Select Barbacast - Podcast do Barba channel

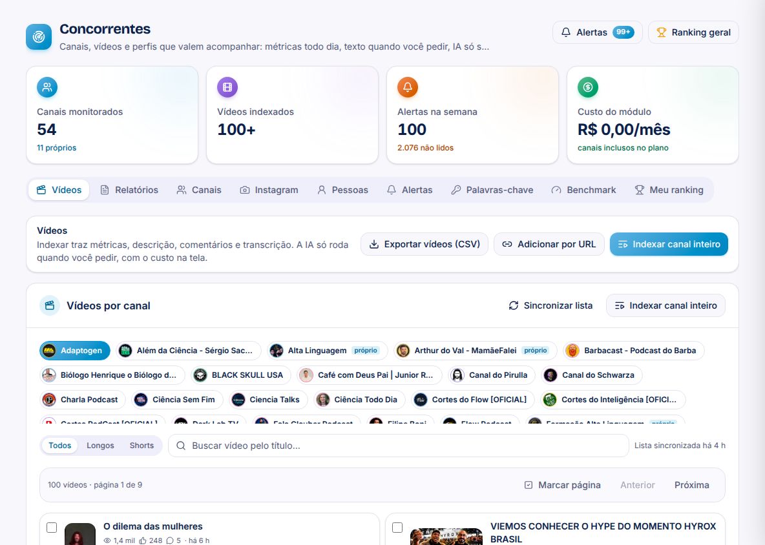633,351
